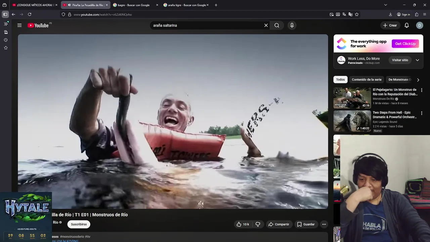Screen dimensions: 430x242
Task: Visit the ClickUp sponsor site
Action: tap(400, 60)
